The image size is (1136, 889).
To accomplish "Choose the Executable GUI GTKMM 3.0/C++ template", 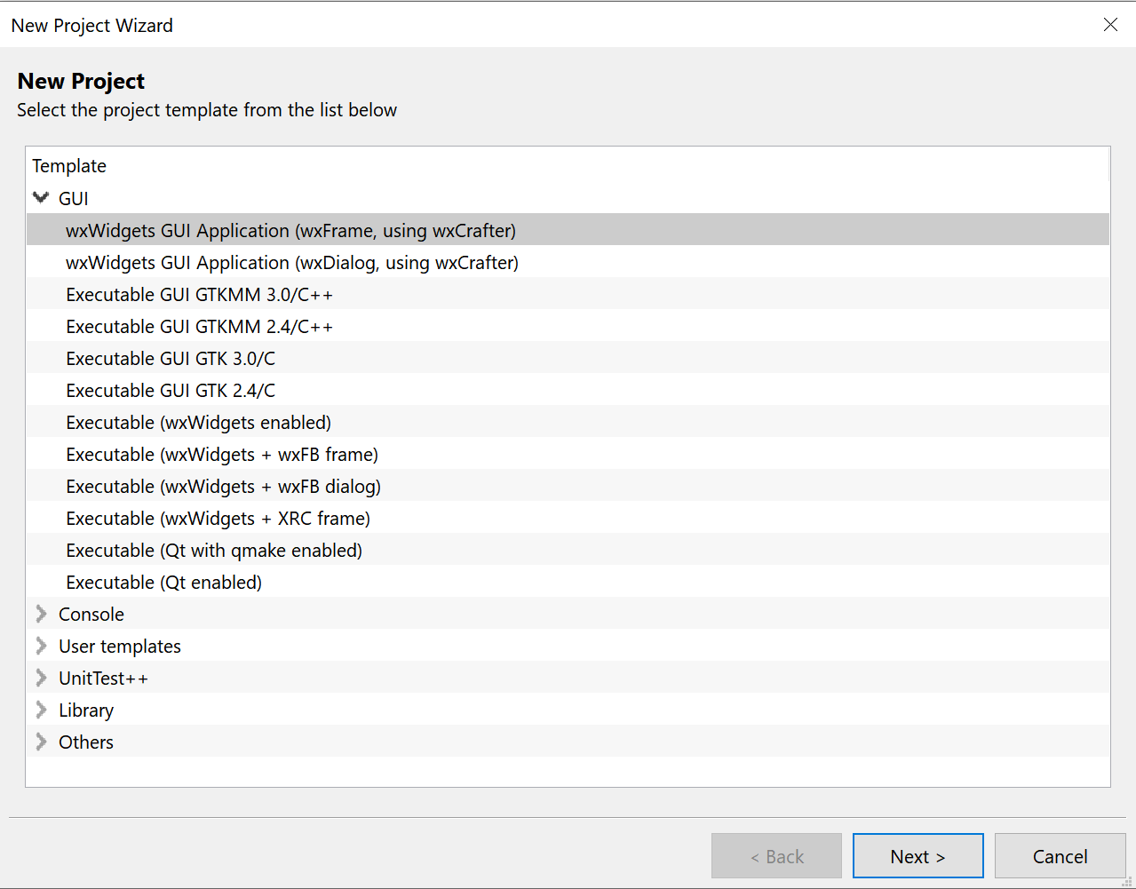I will (199, 294).
